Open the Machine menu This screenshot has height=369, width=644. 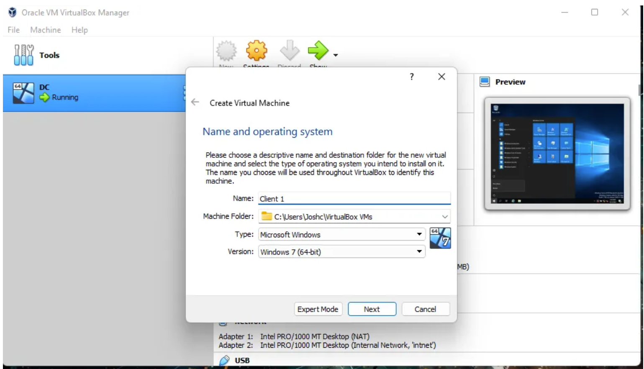click(x=46, y=30)
